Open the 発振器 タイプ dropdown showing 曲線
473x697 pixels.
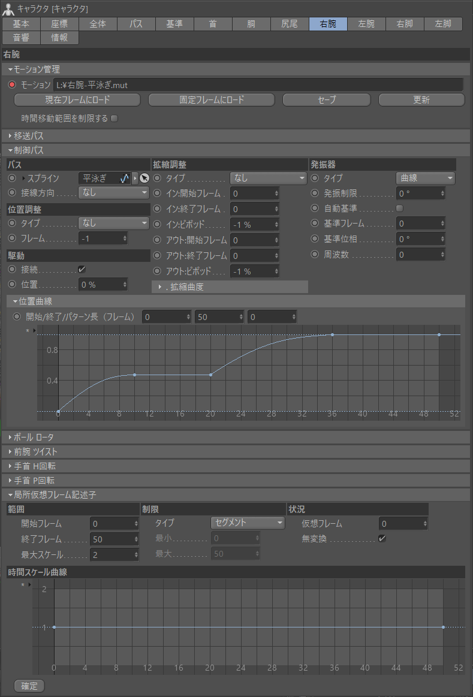click(425, 178)
